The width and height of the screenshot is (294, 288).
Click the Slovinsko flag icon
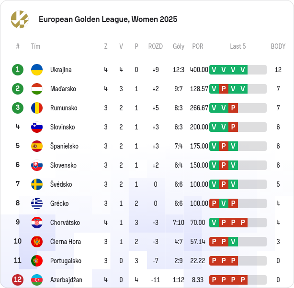pyautogui.click(x=37, y=127)
